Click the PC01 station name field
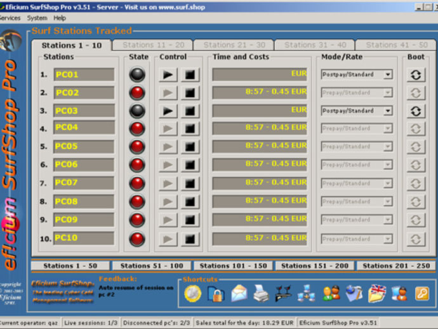This screenshot has width=438, height=329. coord(84,75)
